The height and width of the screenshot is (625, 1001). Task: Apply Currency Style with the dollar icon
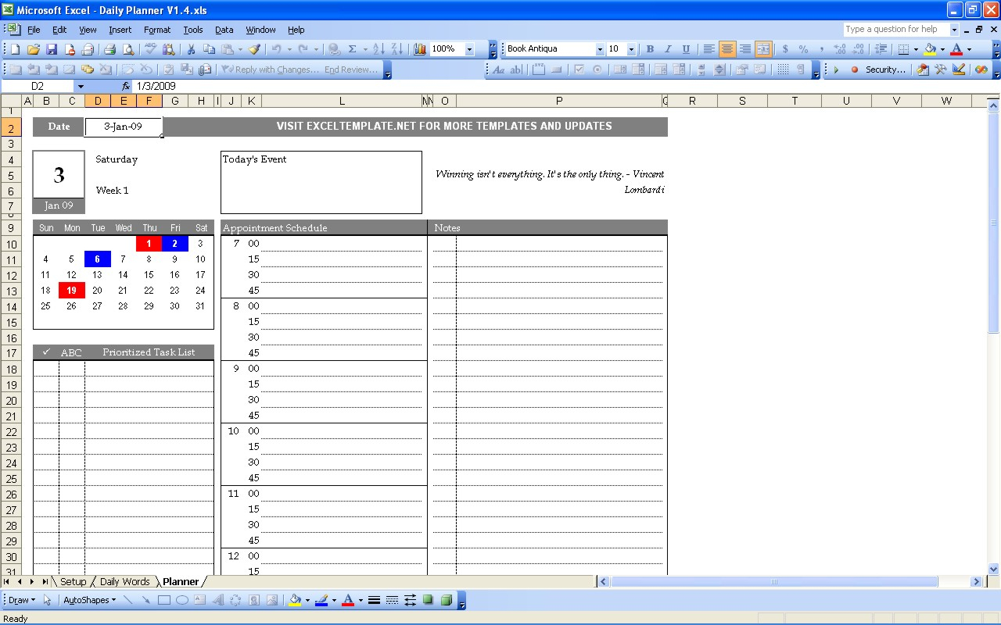[x=785, y=49]
